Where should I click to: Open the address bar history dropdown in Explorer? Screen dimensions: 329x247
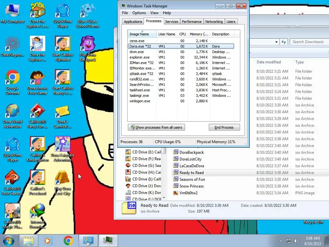click(276, 42)
